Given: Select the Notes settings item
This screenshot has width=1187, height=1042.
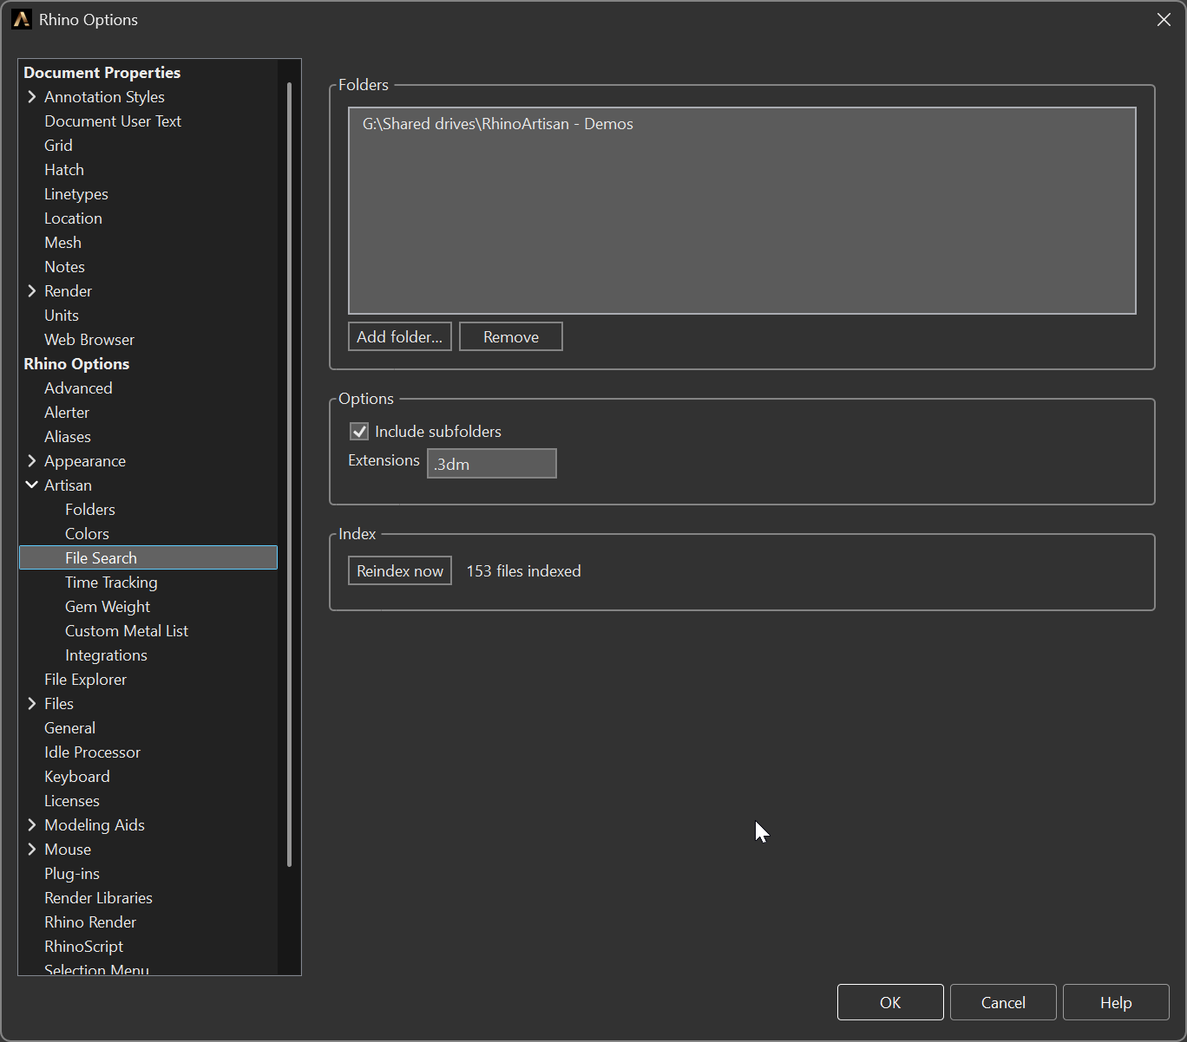Looking at the screenshot, I should pyautogui.click(x=64, y=267).
